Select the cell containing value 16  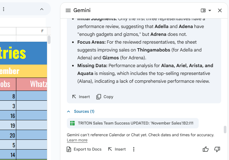tap(8, 116)
